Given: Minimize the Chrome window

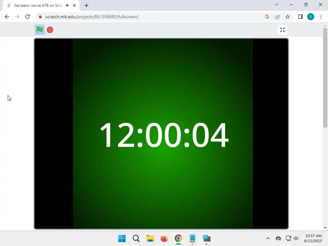Looking at the screenshot, I should tap(291, 4).
